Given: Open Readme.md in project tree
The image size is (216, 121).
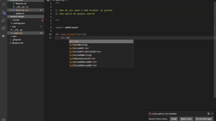Looking at the screenshot, I should 18,43.
